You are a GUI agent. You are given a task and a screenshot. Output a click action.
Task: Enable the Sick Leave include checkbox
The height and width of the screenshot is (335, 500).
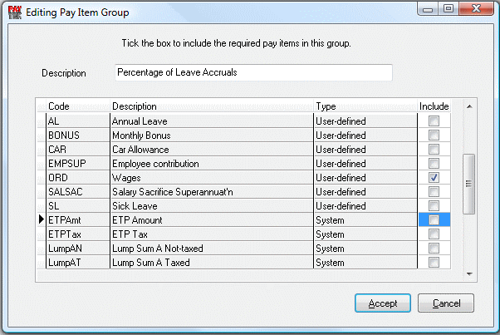tap(434, 205)
